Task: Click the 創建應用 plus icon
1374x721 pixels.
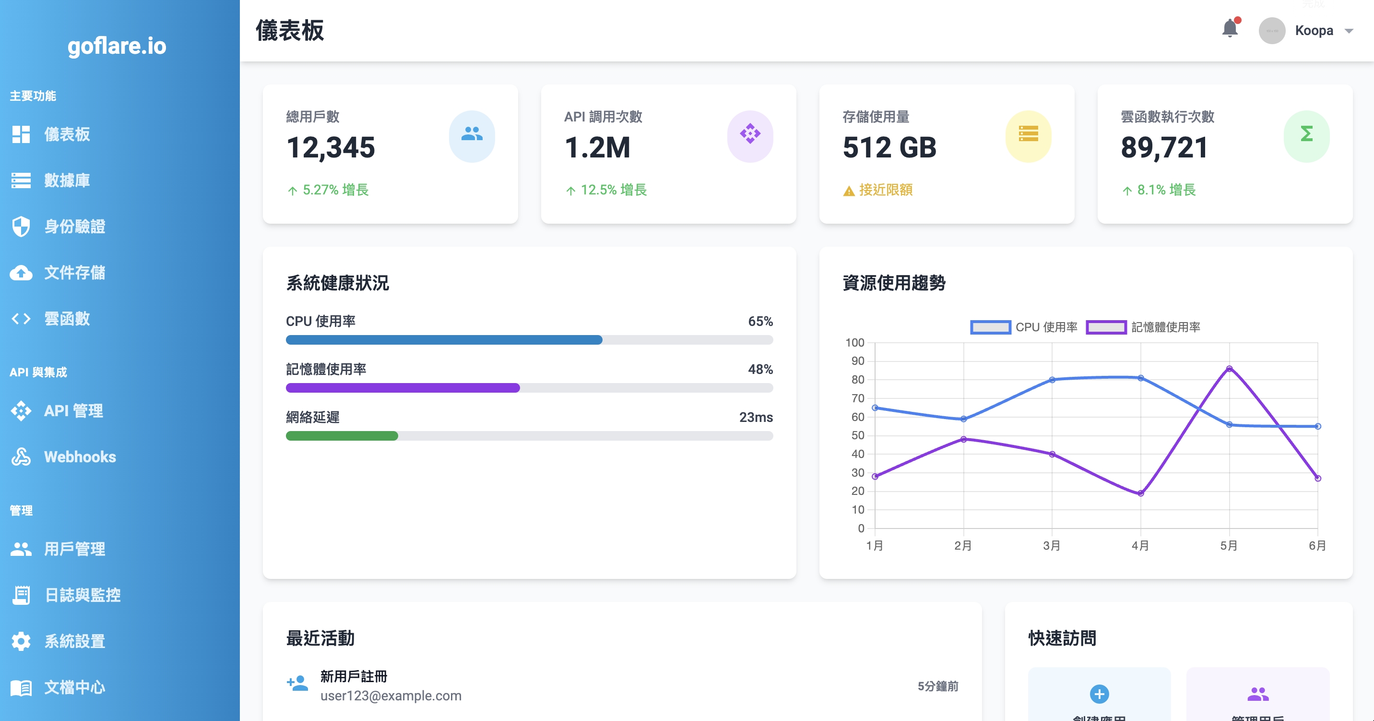Action: (x=1099, y=694)
